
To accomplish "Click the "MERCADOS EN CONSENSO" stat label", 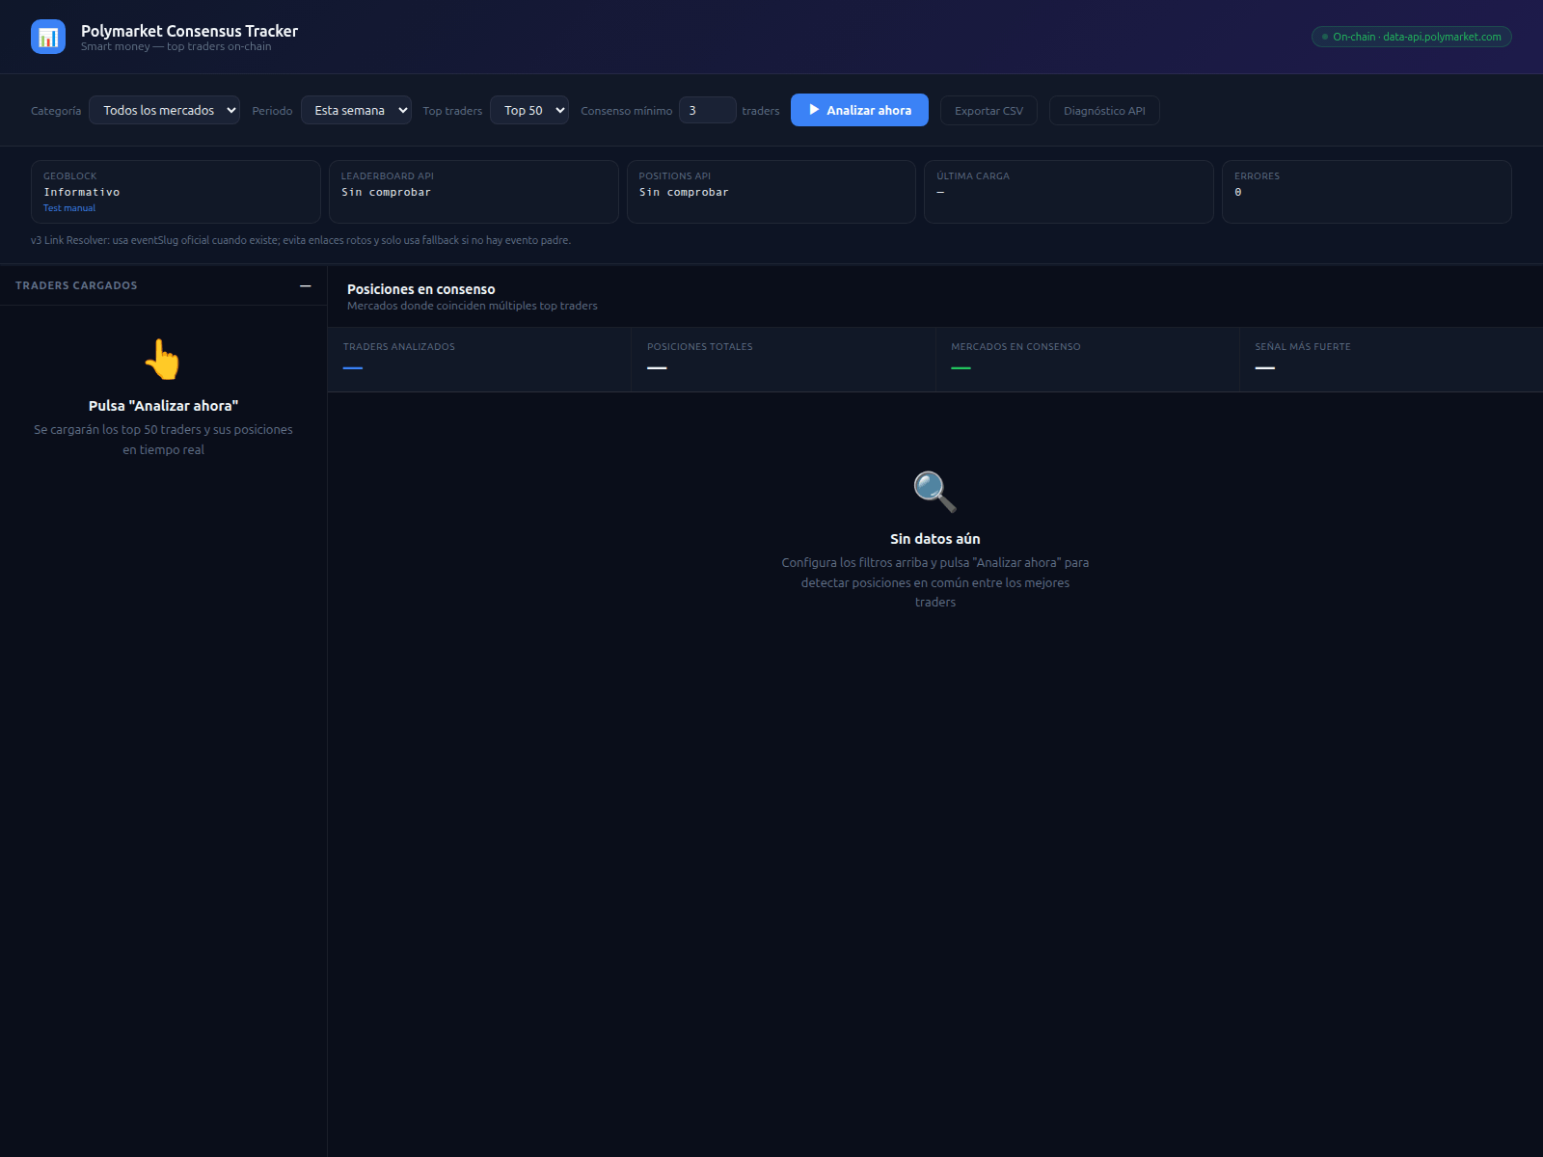I will point(1015,347).
